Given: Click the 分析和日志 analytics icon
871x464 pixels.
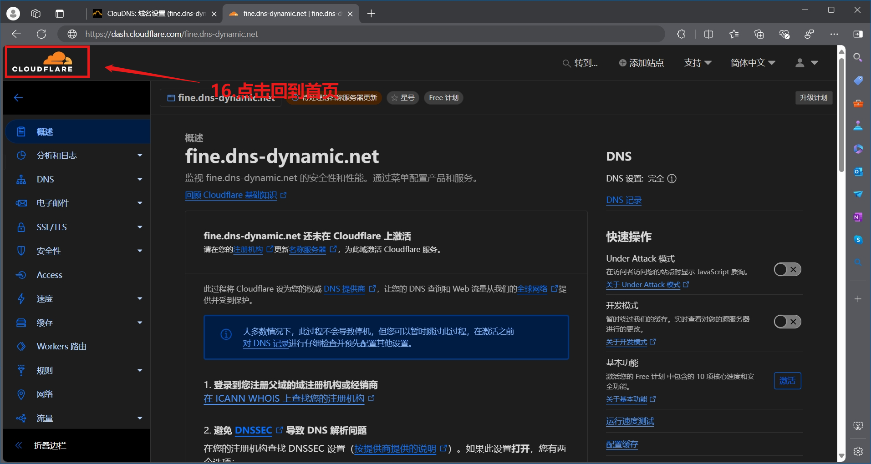Looking at the screenshot, I should click(x=21, y=156).
